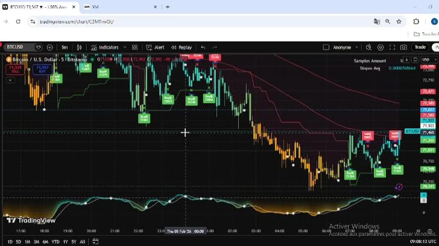Open the browser extensions puzzle icon
This screenshot has height=246, width=439.
pyautogui.click(x=416, y=22)
